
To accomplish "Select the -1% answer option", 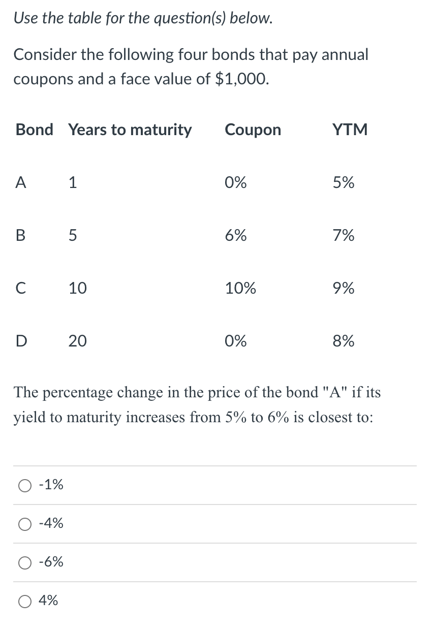I will (x=24, y=485).
